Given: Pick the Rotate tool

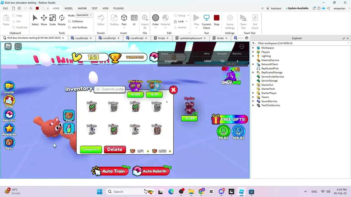Looking at the screenshot, I should (x=62, y=20).
